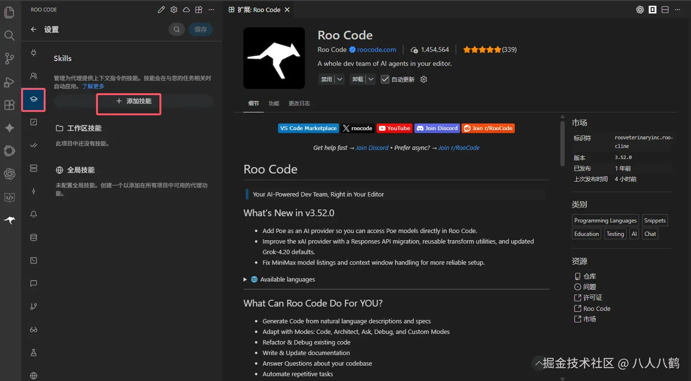Image resolution: width=691 pixels, height=381 pixels.
Task: Open the glasses settings icon
Action: coord(34,330)
